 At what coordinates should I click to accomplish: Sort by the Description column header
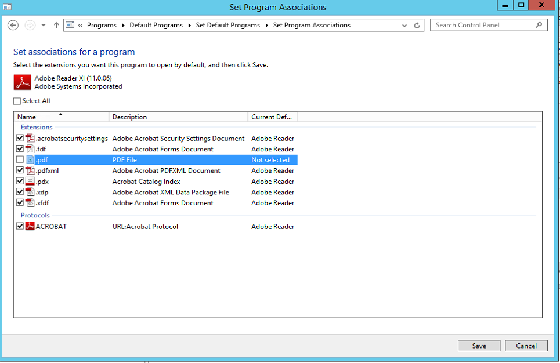coord(178,117)
